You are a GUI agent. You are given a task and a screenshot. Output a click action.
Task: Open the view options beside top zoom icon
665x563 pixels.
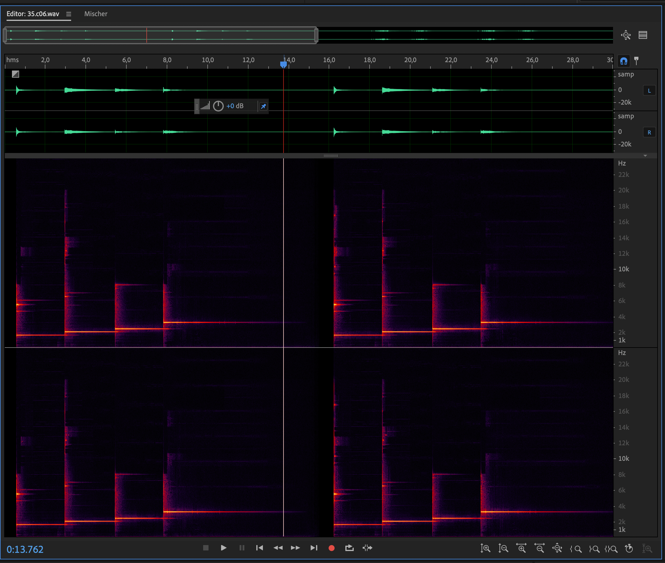pyautogui.click(x=643, y=35)
